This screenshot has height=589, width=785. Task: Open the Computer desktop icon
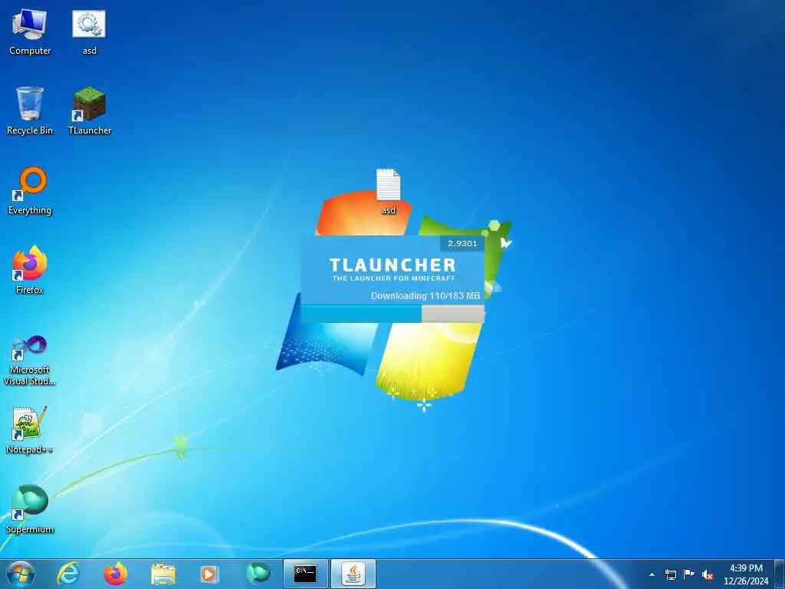(x=30, y=31)
